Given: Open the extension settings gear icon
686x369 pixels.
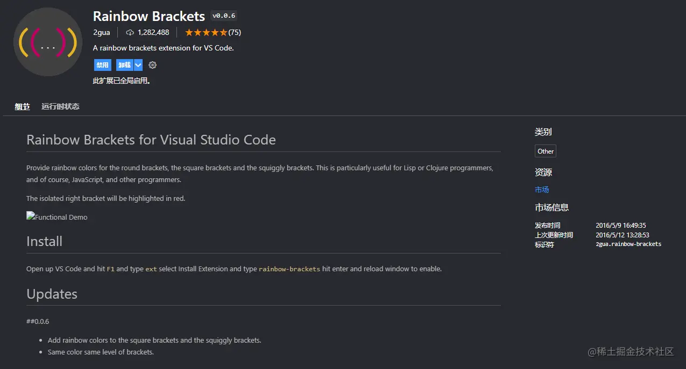Looking at the screenshot, I should click(152, 65).
